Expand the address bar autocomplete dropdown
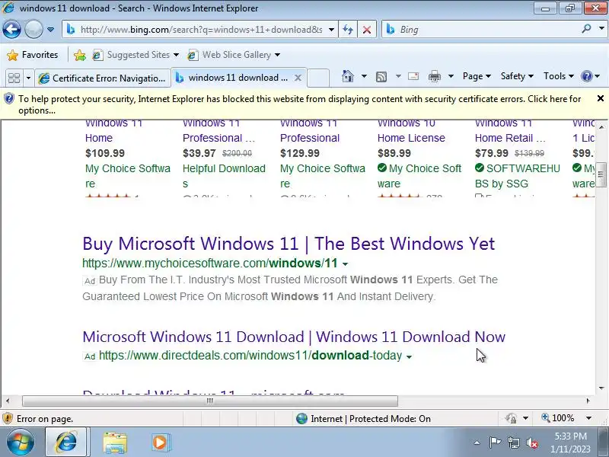 [331, 30]
